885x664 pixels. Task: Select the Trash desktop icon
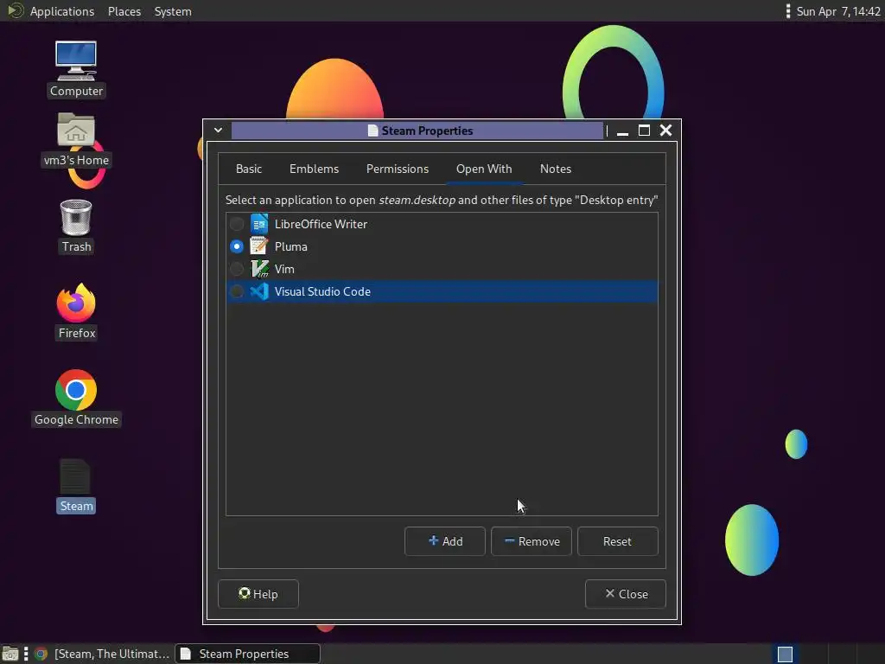(x=76, y=217)
